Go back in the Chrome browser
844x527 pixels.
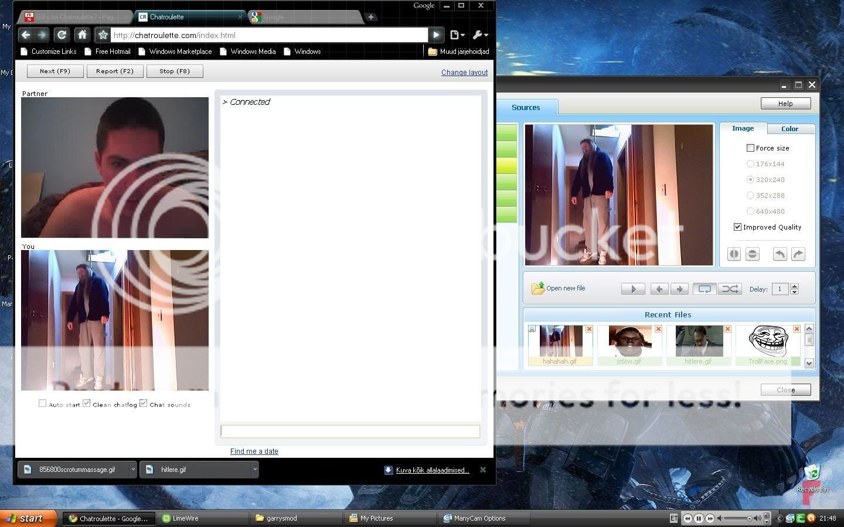click(26, 35)
